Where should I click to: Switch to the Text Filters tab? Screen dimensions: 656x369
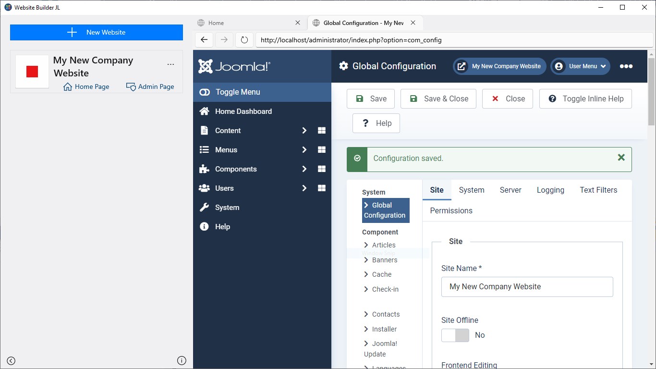click(x=598, y=190)
